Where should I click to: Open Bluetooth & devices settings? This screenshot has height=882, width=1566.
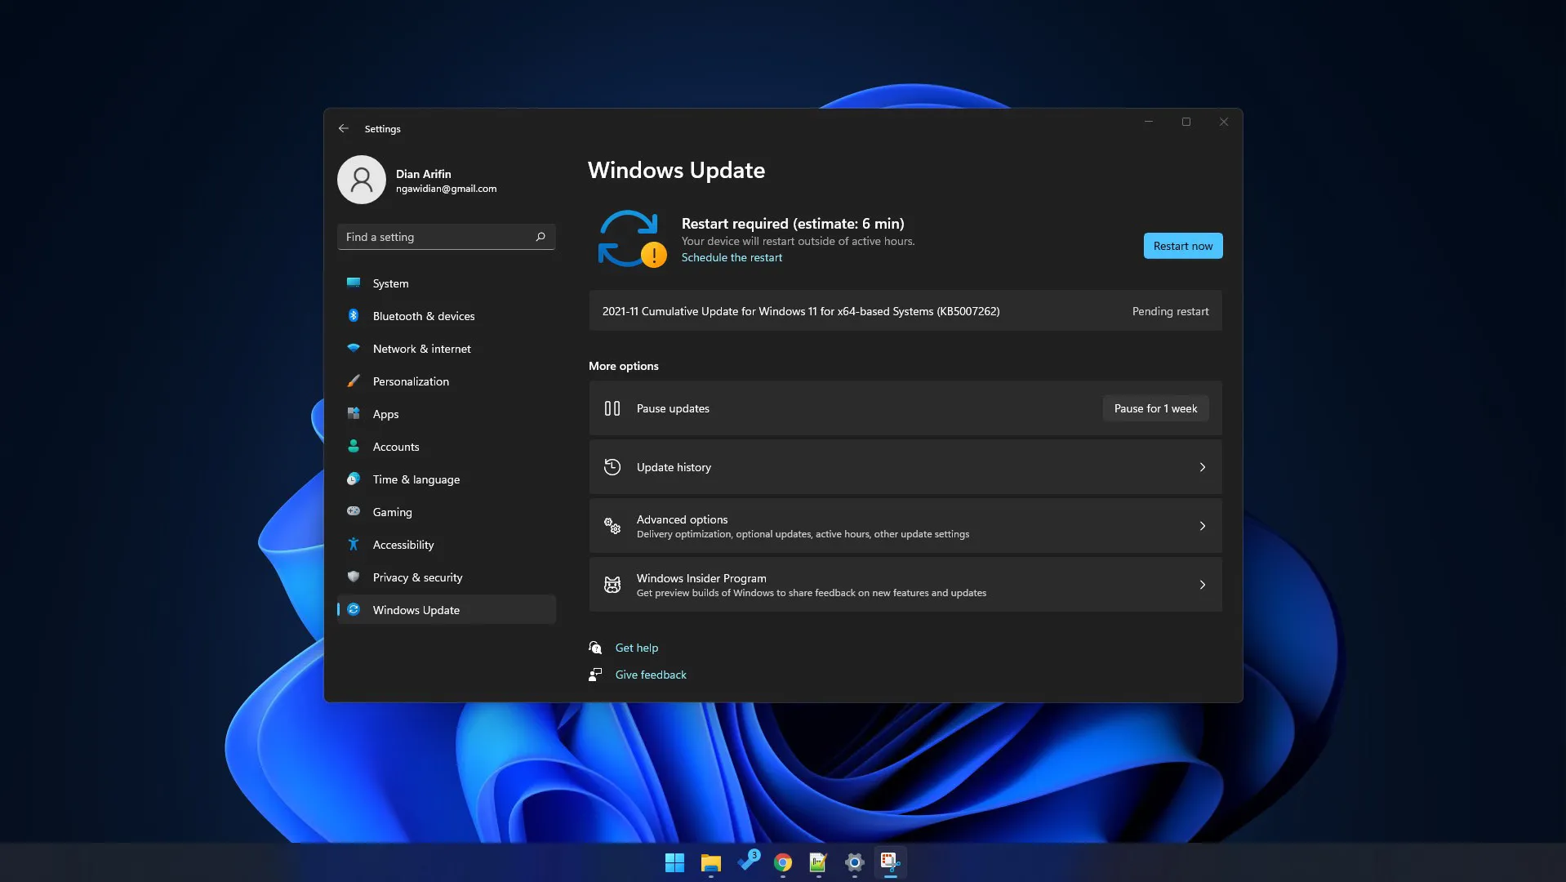[x=423, y=316]
